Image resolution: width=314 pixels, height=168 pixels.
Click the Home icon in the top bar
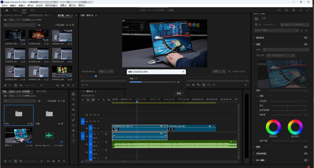point(7,10)
